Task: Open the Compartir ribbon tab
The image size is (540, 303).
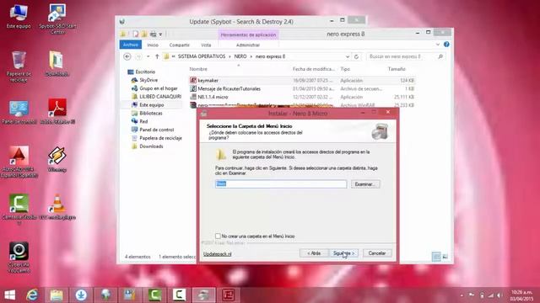Action: tap(180, 45)
